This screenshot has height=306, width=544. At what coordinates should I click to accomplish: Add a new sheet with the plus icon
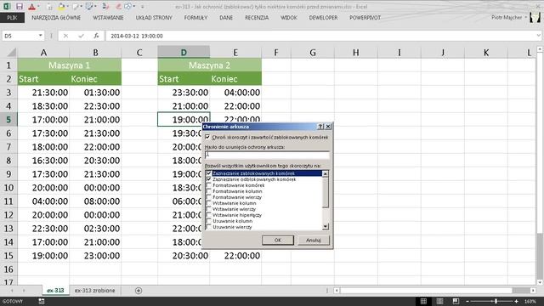(x=139, y=291)
